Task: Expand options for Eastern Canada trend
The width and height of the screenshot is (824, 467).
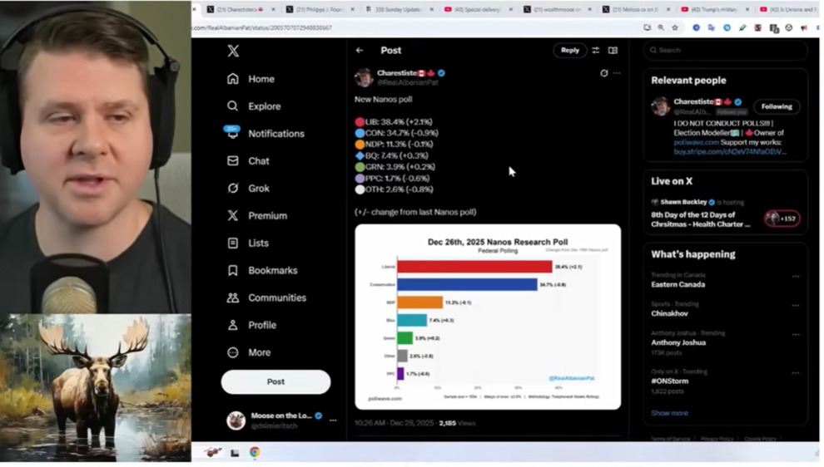Action: click(796, 277)
